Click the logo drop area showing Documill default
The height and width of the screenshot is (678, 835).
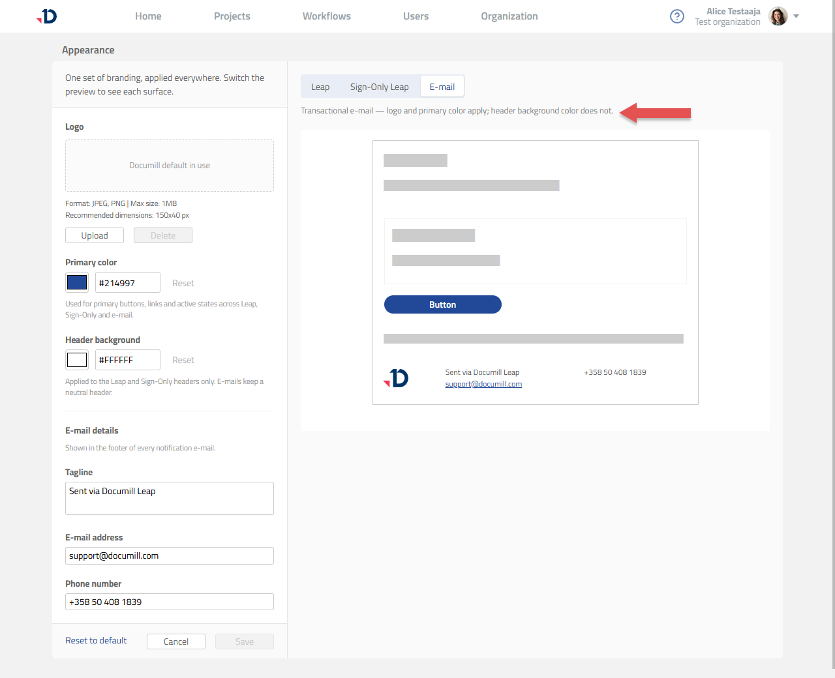coord(170,166)
